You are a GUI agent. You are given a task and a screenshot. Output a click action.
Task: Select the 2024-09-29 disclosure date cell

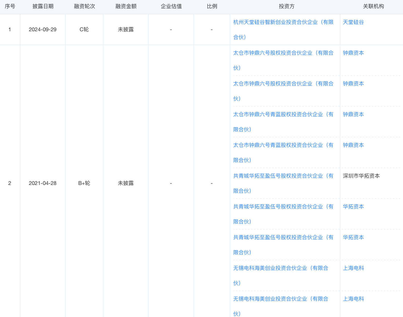(43, 30)
